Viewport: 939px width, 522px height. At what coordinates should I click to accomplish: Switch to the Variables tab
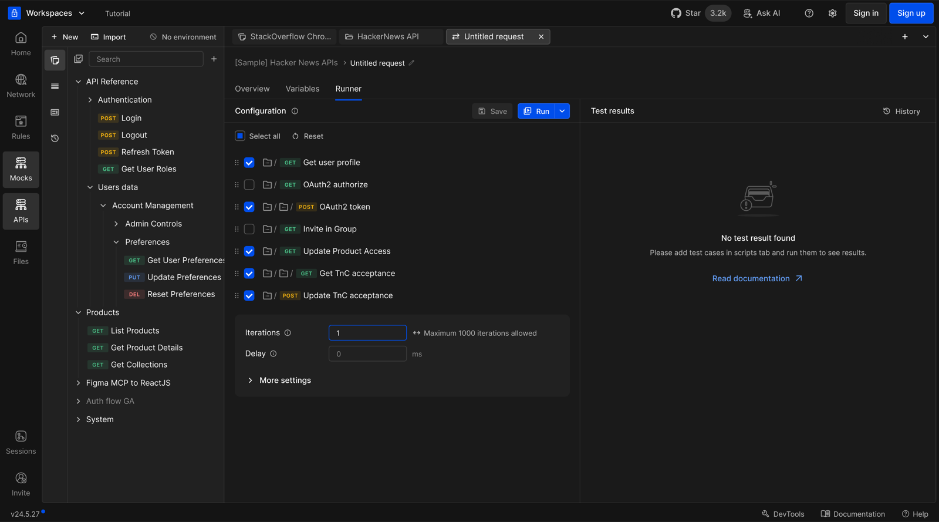[x=303, y=89]
